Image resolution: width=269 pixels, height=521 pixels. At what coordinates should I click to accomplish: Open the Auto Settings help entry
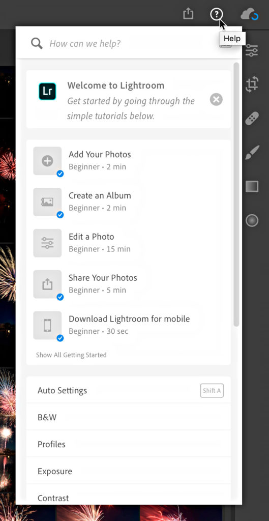tap(128, 390)
